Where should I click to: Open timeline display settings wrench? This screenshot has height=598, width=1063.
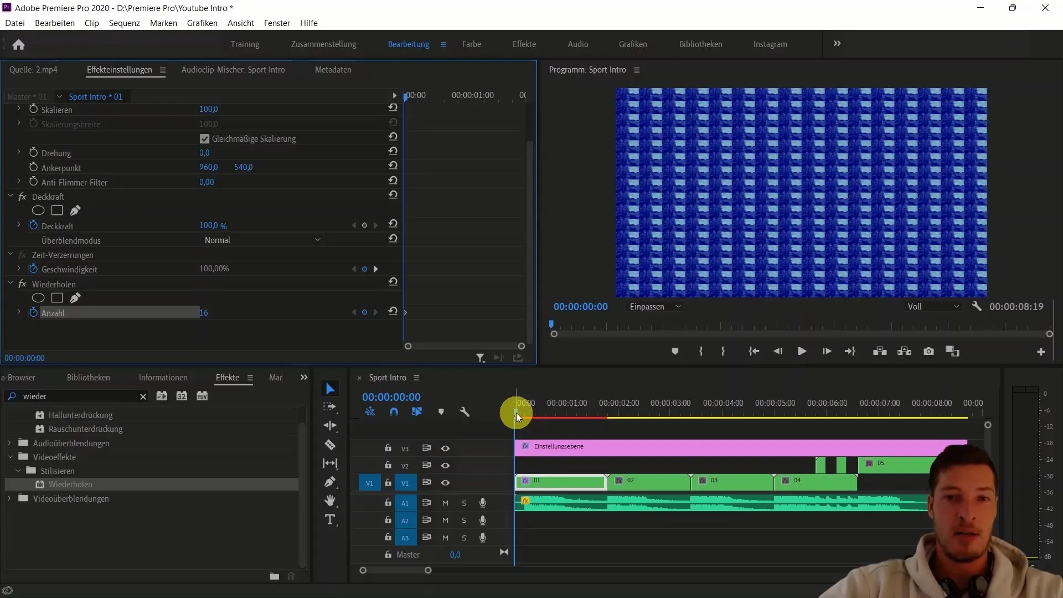point(465,412)
